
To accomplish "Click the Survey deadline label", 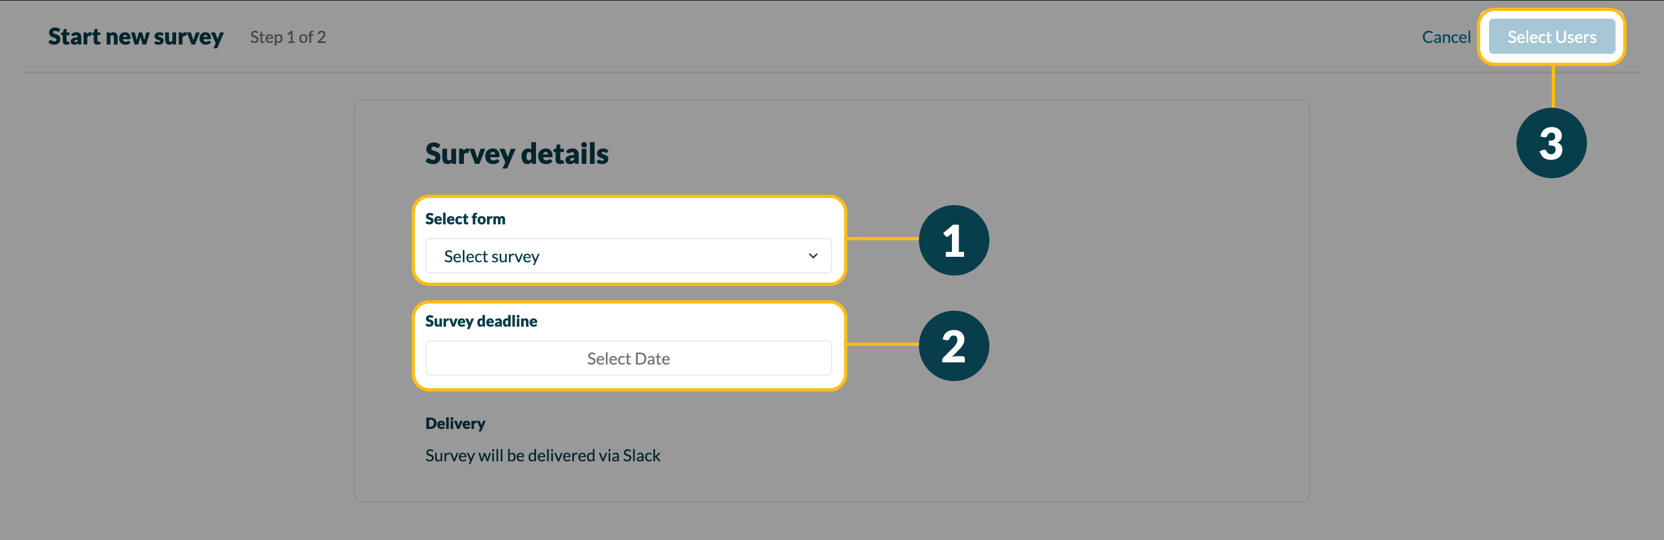I will click(x=480, y=321).
